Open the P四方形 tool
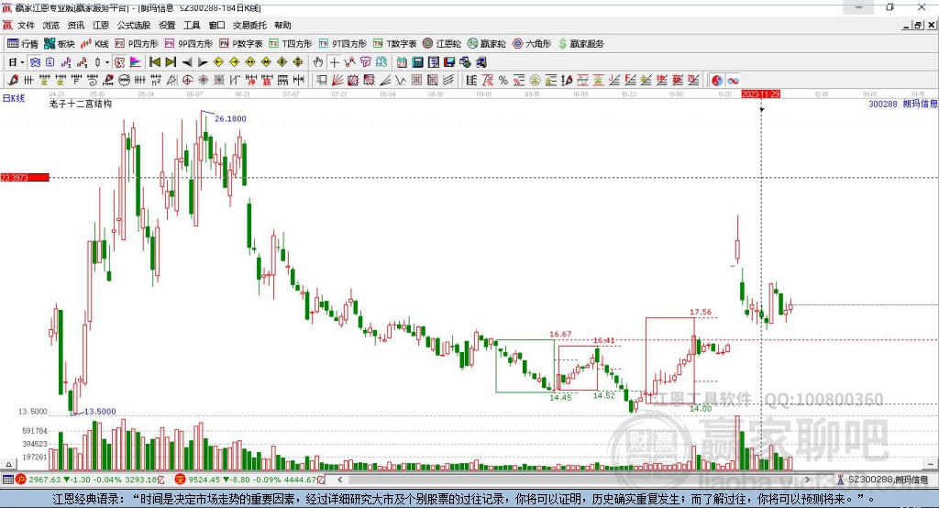939x508 pixels. [137, 44]
